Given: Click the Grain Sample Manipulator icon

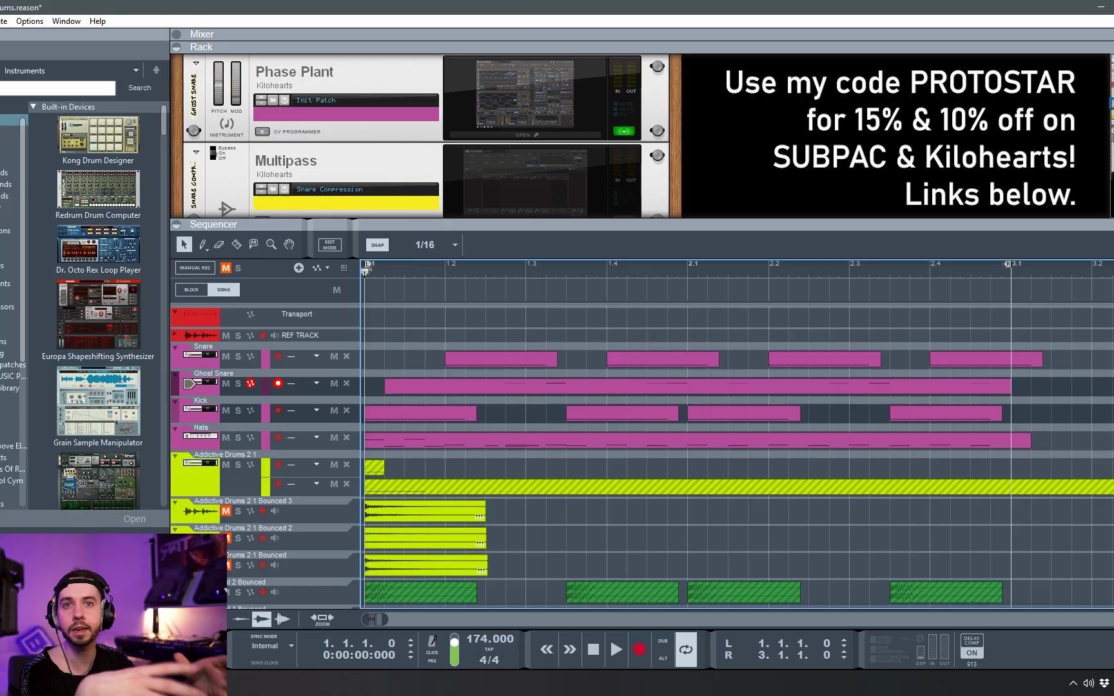Looking at the screenshot, I should click(98, 401).
